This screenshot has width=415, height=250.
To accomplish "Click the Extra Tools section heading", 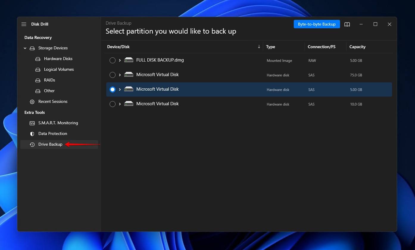I will click(35, 113).
